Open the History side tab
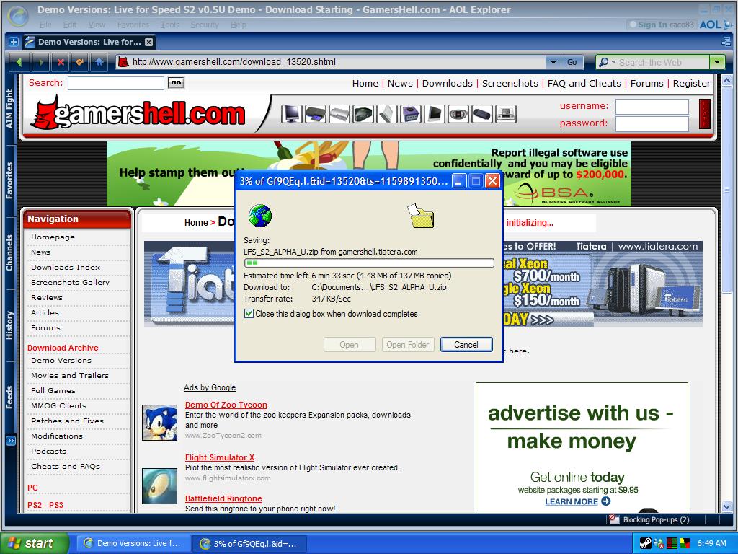The width and height of the screenshot is (738, 554). [10, 325]
